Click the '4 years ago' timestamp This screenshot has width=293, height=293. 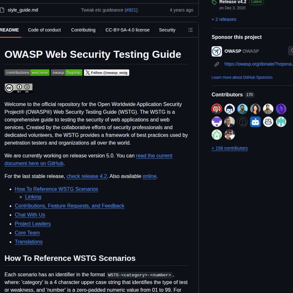click(181, 10)
